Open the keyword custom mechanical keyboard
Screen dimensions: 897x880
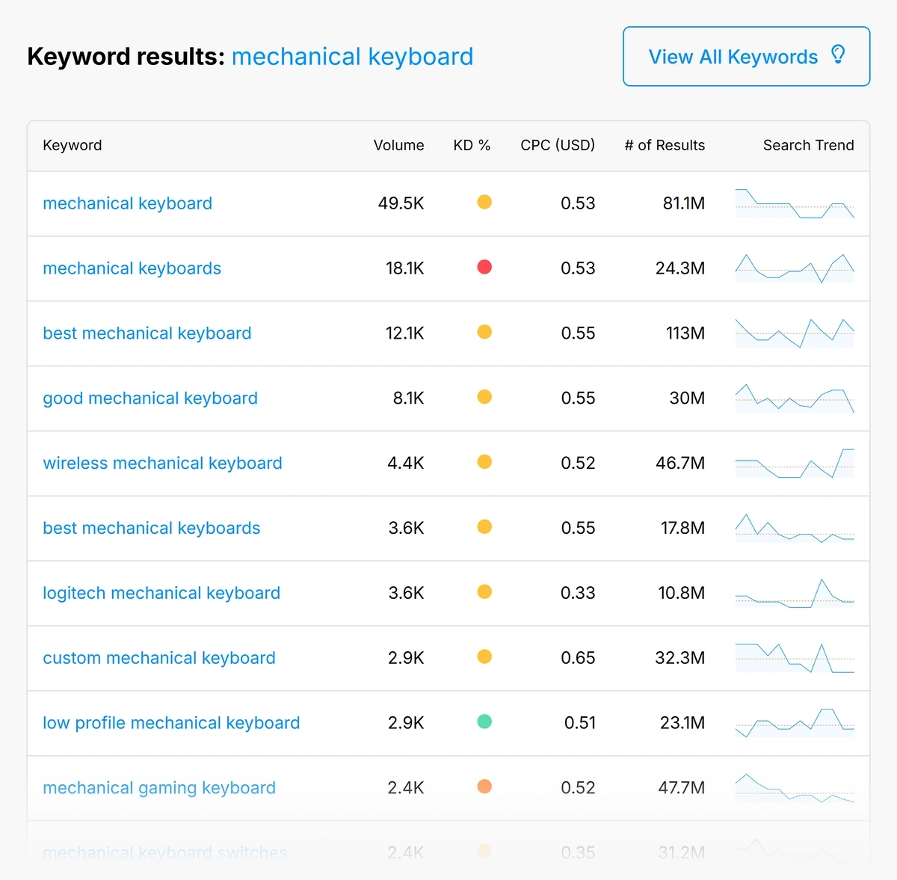[158, 658]
